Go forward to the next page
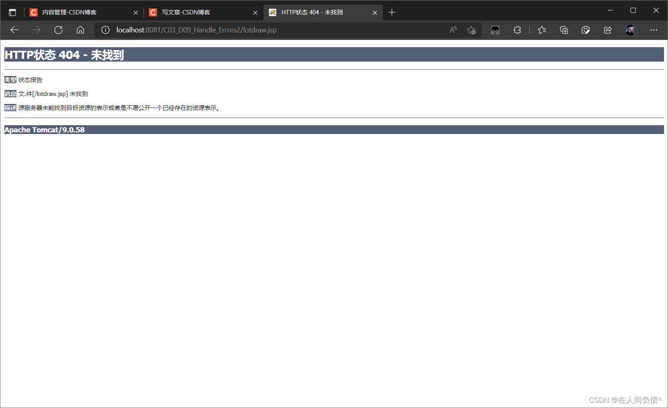The width and height of the screenshot is (668, 408). 36,30
